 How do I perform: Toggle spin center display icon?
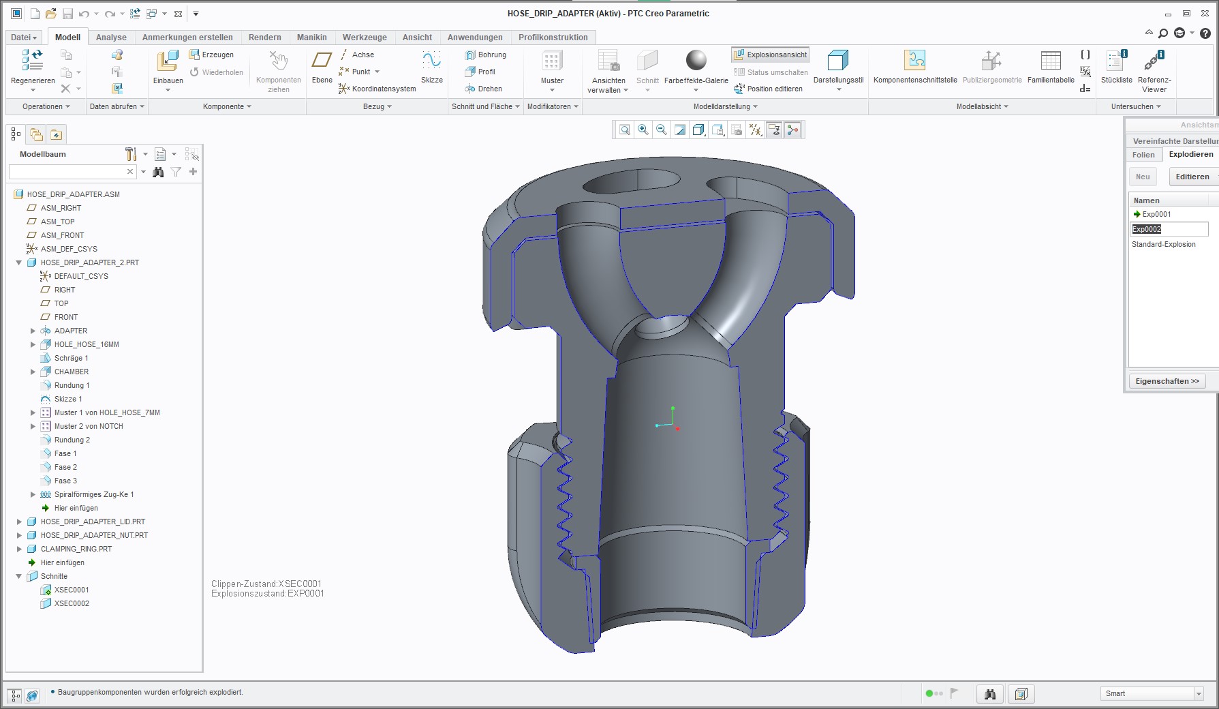792,130
